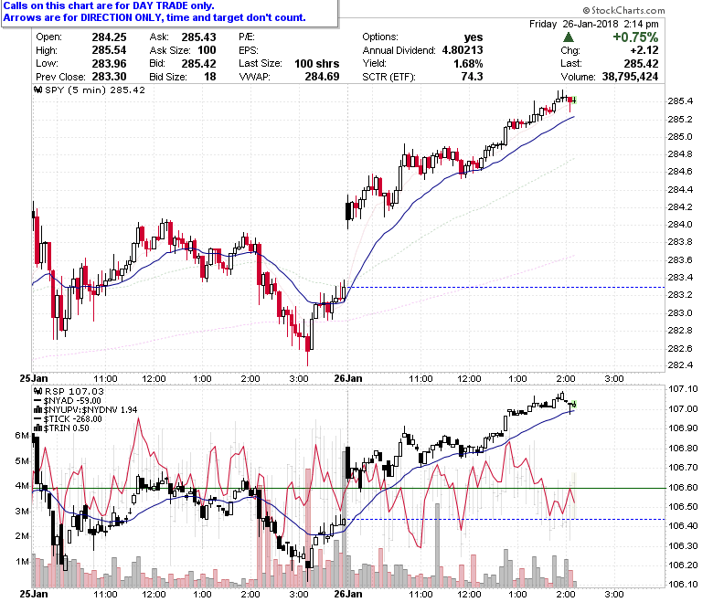The height and width of the screenshot is (602, 713).
Task: Click the Chg value +2.12
Action: coord(644,50)
